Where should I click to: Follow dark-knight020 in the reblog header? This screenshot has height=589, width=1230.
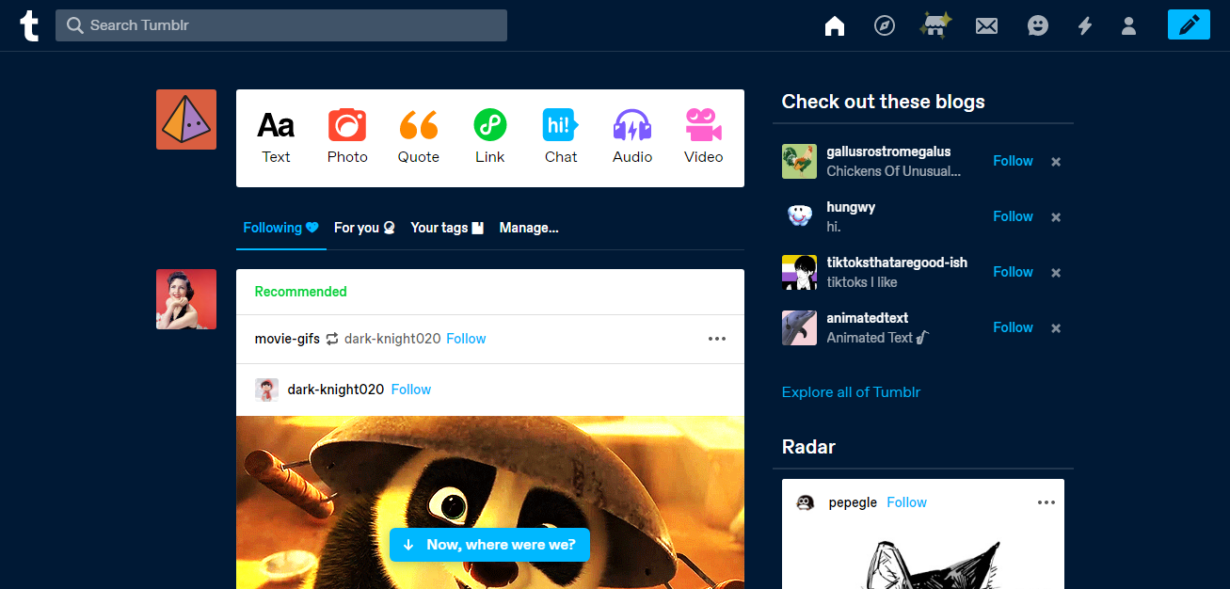coord(466,339)
